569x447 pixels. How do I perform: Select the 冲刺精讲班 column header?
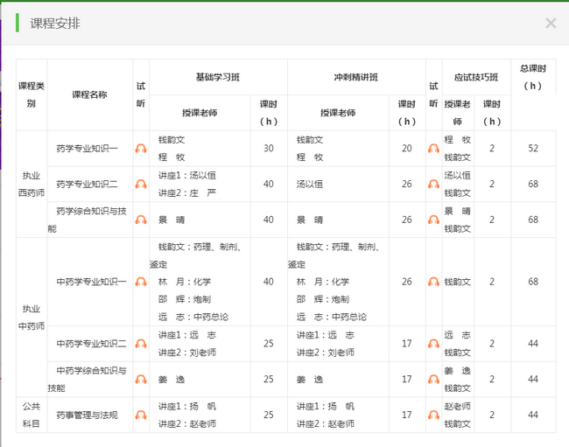click(355, 78)
